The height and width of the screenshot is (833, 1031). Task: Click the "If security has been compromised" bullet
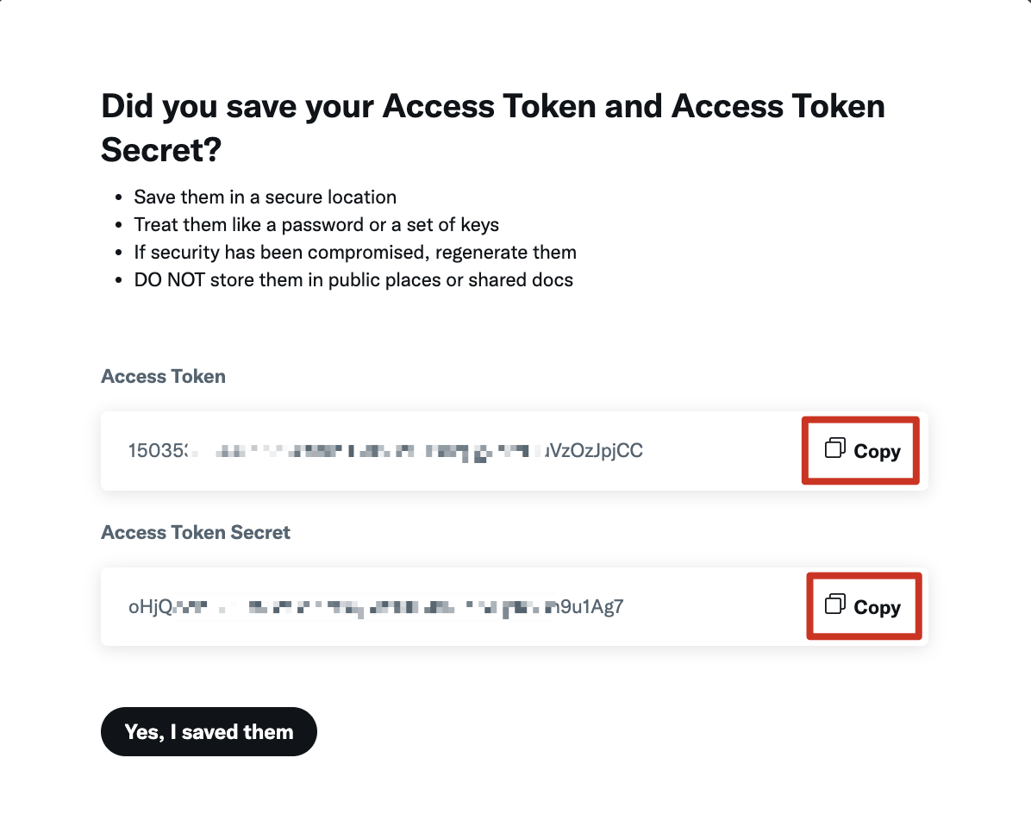tap(355, 253)
